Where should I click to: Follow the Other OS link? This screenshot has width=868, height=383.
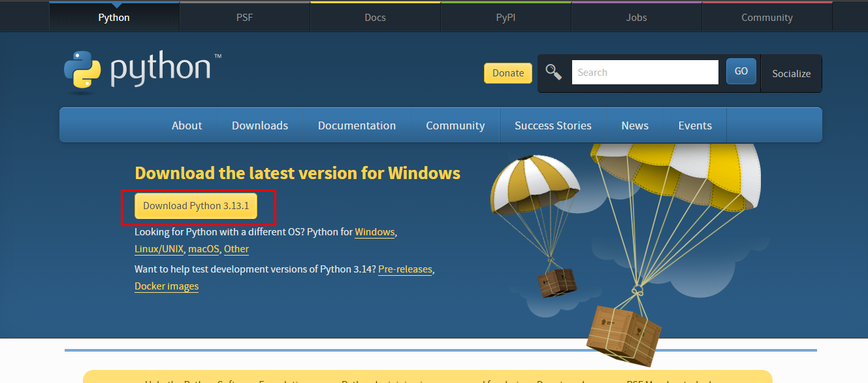click(x=236, y=249)
